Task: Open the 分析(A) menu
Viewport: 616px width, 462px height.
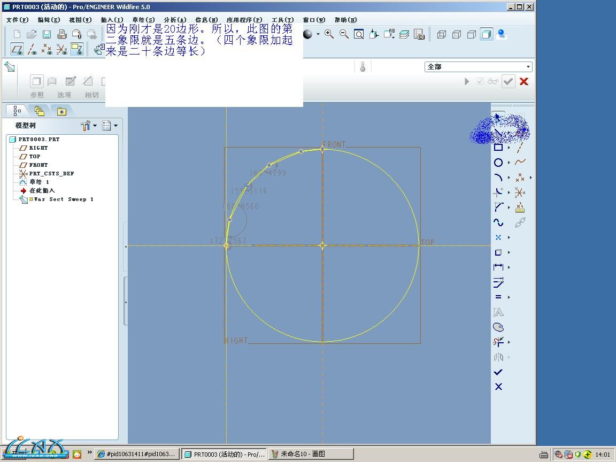Action: (x=175, y=20)
